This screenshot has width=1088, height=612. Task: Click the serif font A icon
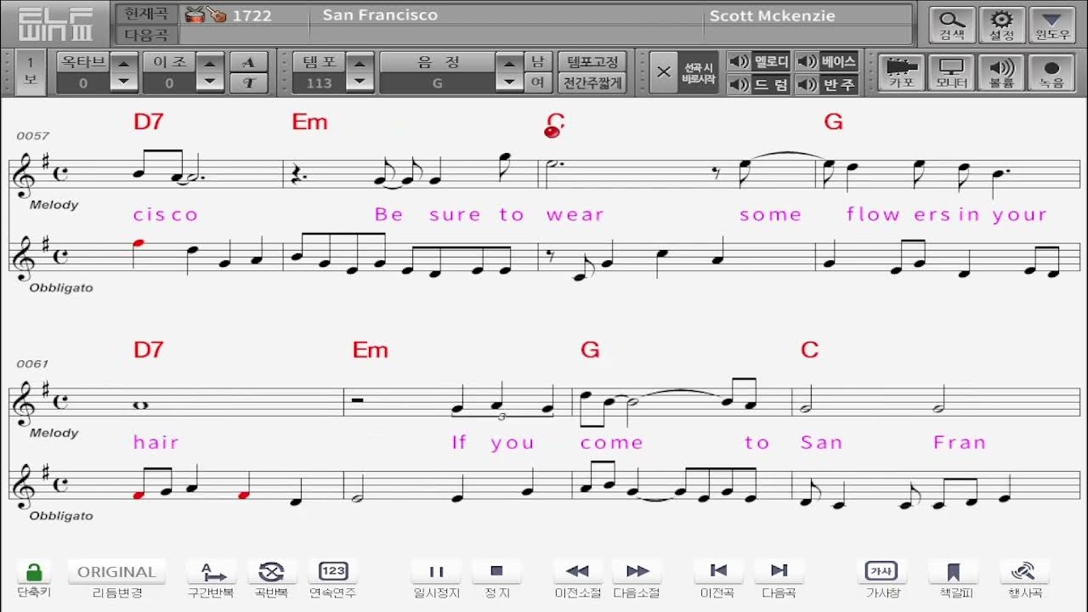tap(249, 62)
